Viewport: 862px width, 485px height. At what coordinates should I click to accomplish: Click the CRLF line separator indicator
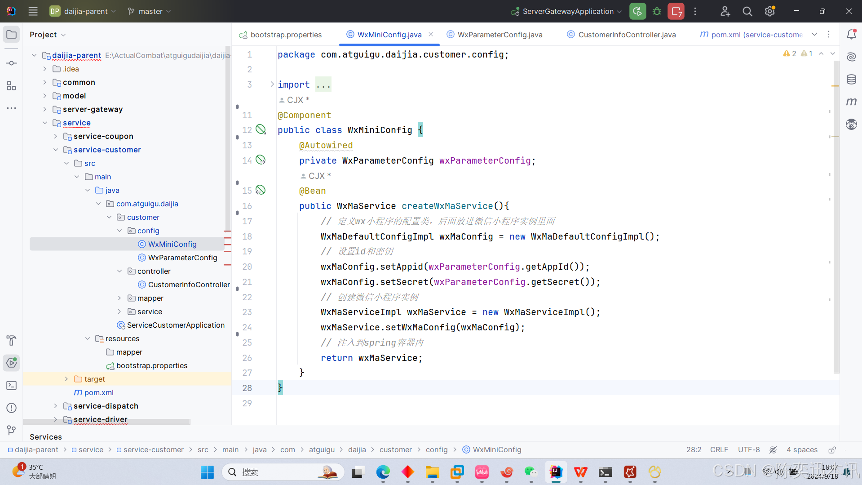coord(719,450)
